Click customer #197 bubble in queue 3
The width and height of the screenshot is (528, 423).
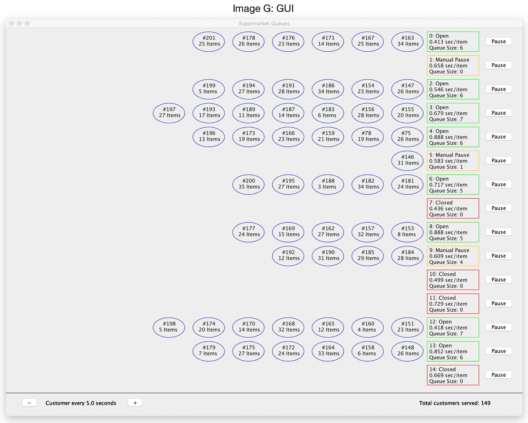pos(169,113)
